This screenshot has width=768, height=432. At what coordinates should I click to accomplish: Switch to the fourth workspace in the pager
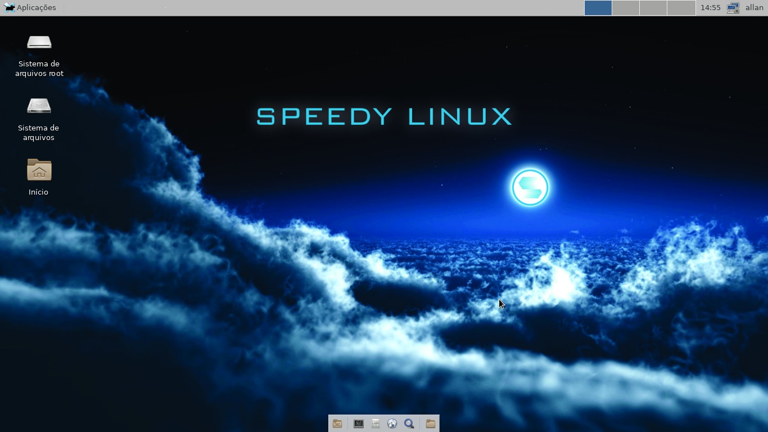[681, 8]
